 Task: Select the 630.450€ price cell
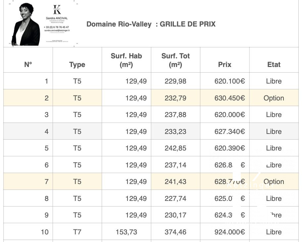point(229,98)
